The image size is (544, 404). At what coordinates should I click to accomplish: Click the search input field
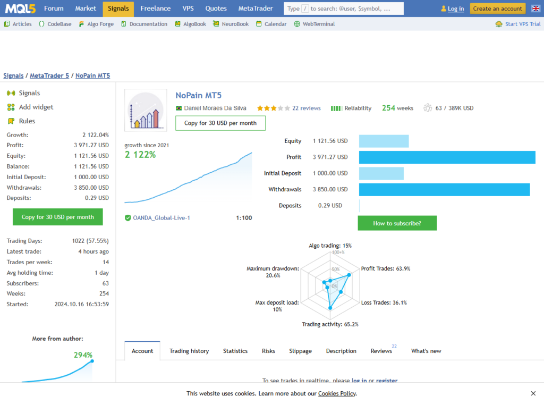344,9
